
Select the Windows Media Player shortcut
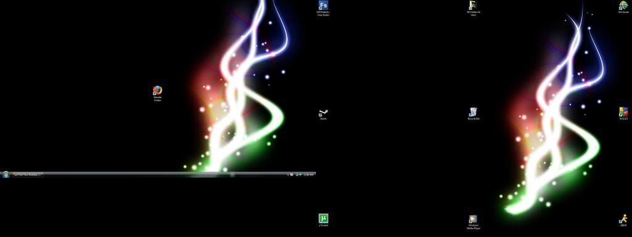coord(473,219)
